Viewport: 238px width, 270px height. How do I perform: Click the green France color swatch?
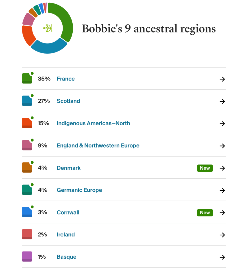(27, 79)
